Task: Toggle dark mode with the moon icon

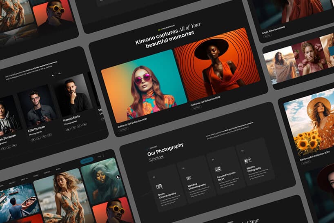Action: (x=118, y=177)
